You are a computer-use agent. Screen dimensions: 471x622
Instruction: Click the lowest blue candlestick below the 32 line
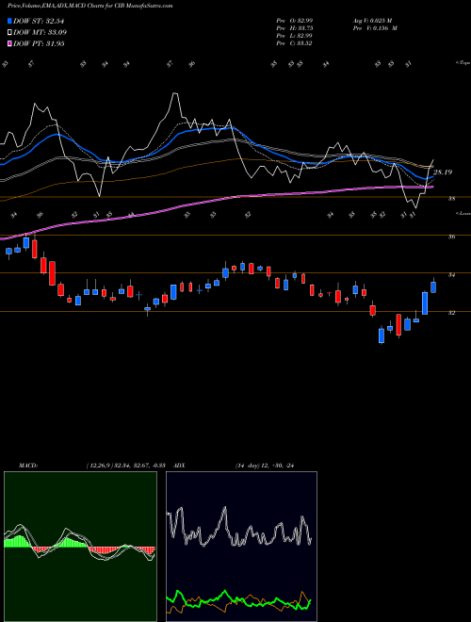pyautogui.click(x=382, y=336)
